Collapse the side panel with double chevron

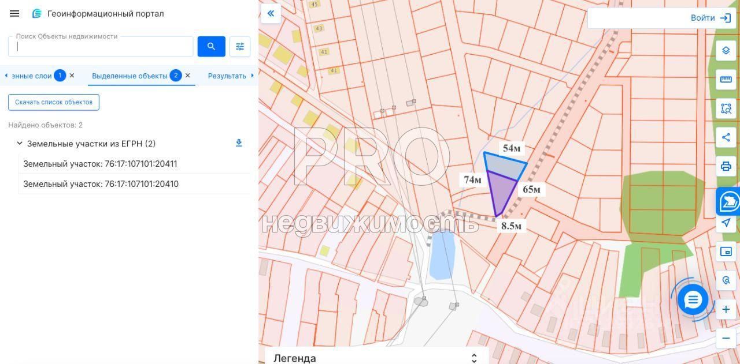tap(271, 13)
